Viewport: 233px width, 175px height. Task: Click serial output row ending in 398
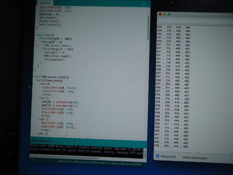pyautogui.click(x=172, y=99)
